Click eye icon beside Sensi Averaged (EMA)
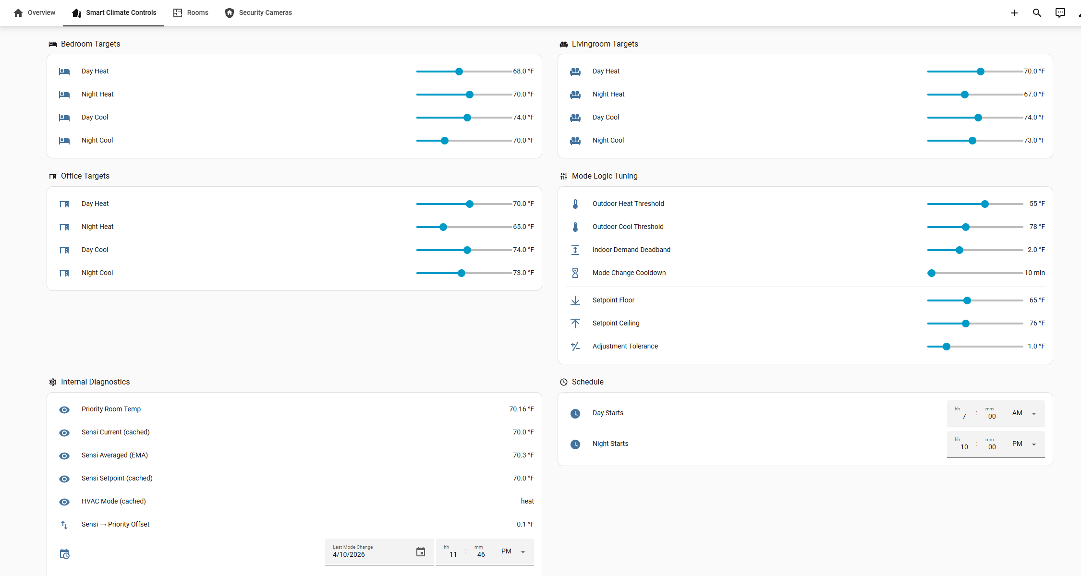Image resolution: width=1081 pixels, height=576 pixels. point(64,456)
